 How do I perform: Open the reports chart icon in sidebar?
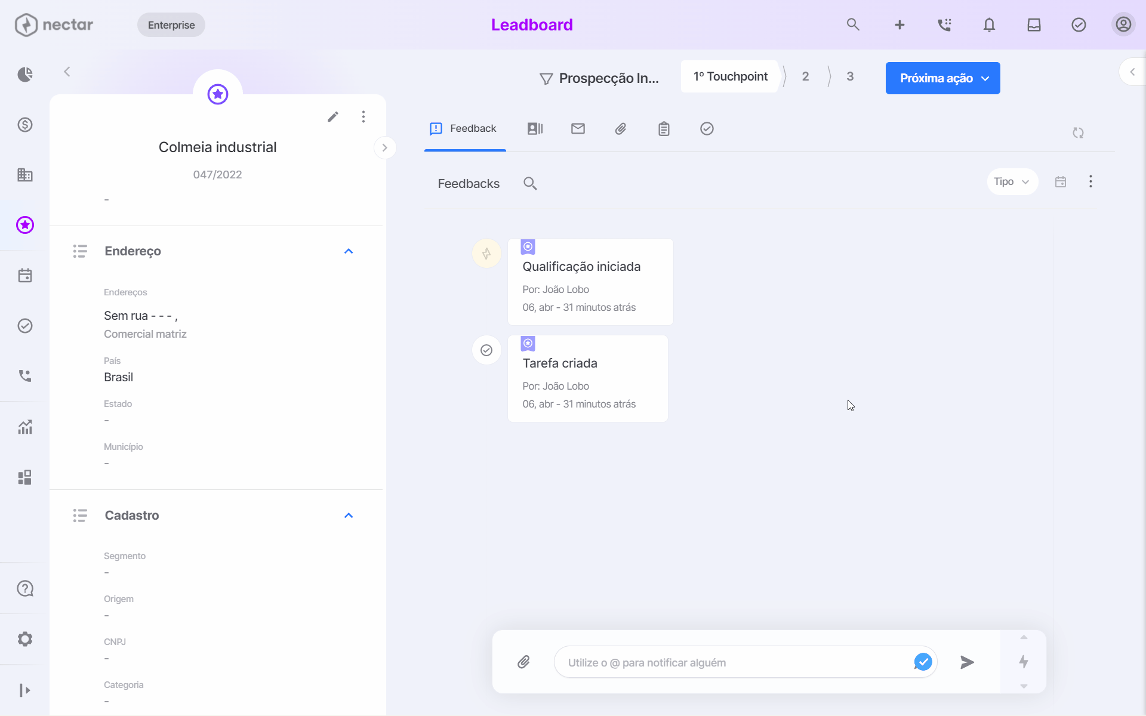(24, 427)
